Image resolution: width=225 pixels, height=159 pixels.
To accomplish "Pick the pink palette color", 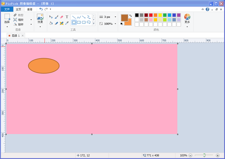I will tap(151, 20).
